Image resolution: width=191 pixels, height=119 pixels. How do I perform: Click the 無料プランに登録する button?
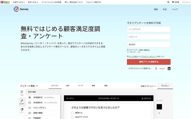click(149, 62)
